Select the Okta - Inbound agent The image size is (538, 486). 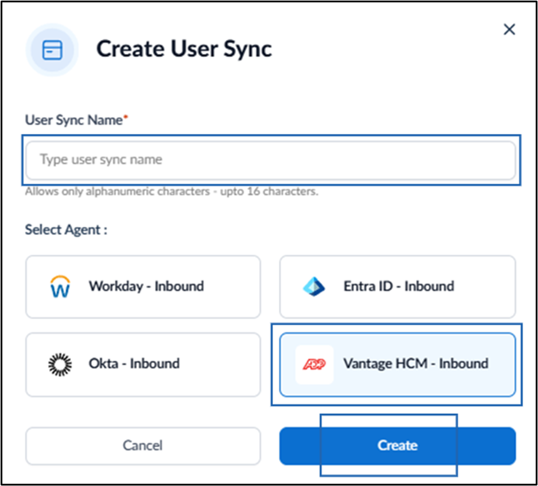point(143,364)
